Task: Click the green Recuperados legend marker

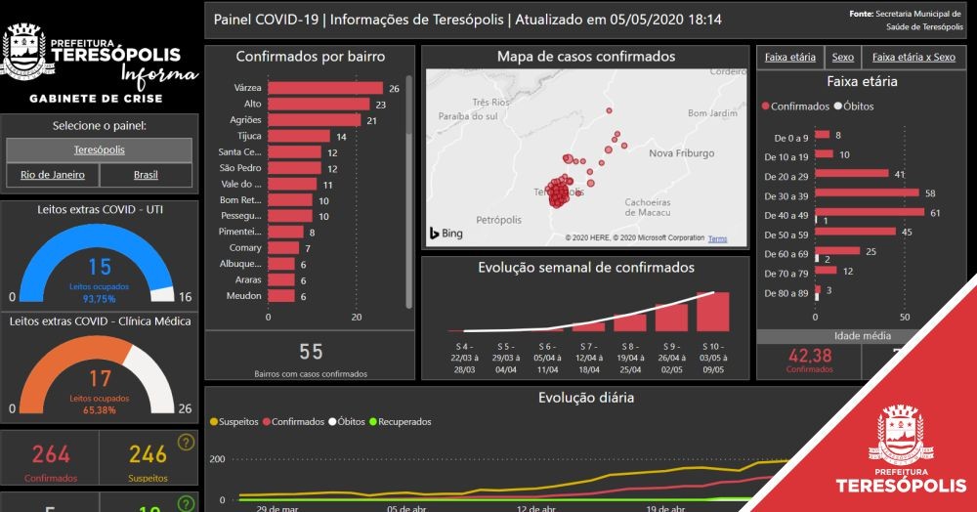Action: click(371, 422)
